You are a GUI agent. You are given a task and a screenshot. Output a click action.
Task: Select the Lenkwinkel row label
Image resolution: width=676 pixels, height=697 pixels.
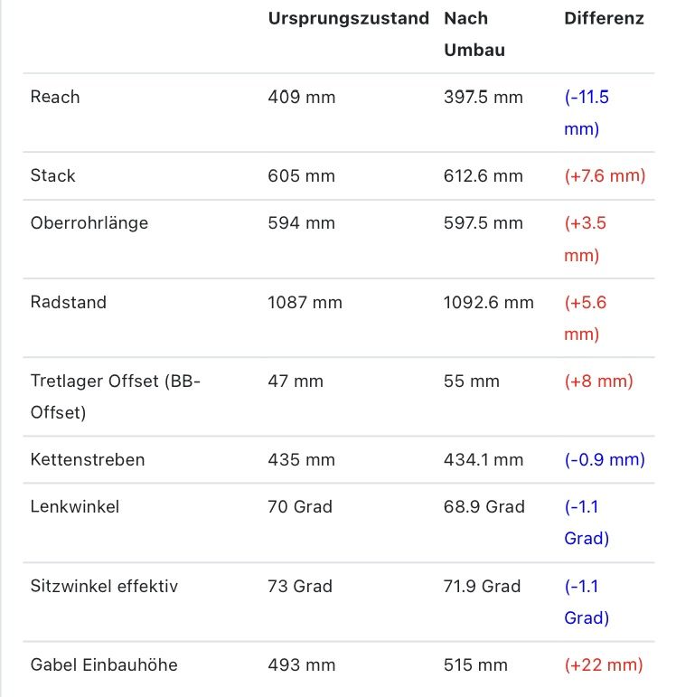click(74, 506)
